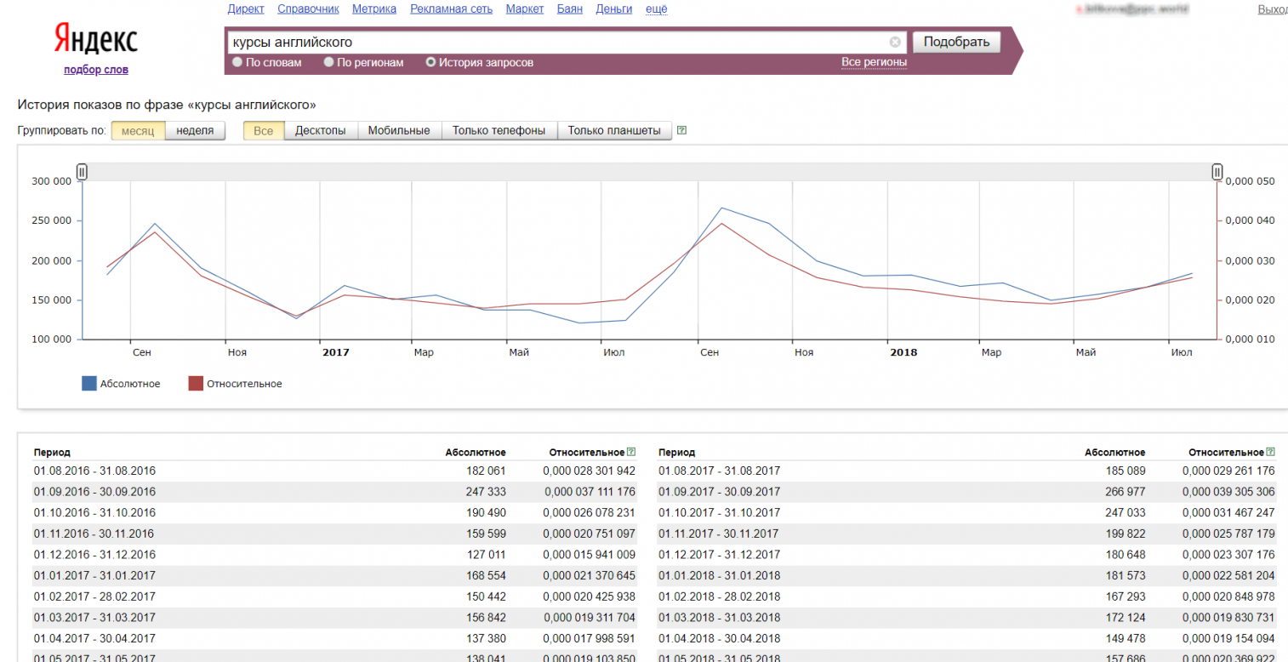Open the help icon next to device tabs

[x=681, y=131]
